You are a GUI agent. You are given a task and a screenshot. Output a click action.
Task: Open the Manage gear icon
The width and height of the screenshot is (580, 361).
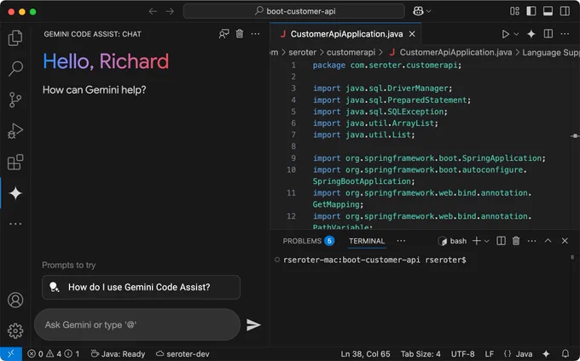click(15, 330)
